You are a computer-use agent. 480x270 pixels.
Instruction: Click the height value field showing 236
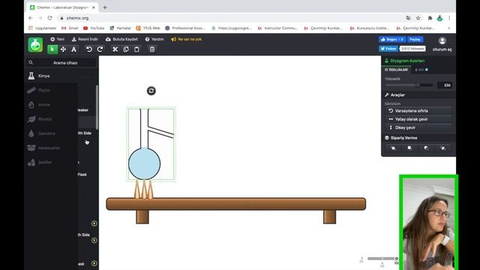click(444, 85)
